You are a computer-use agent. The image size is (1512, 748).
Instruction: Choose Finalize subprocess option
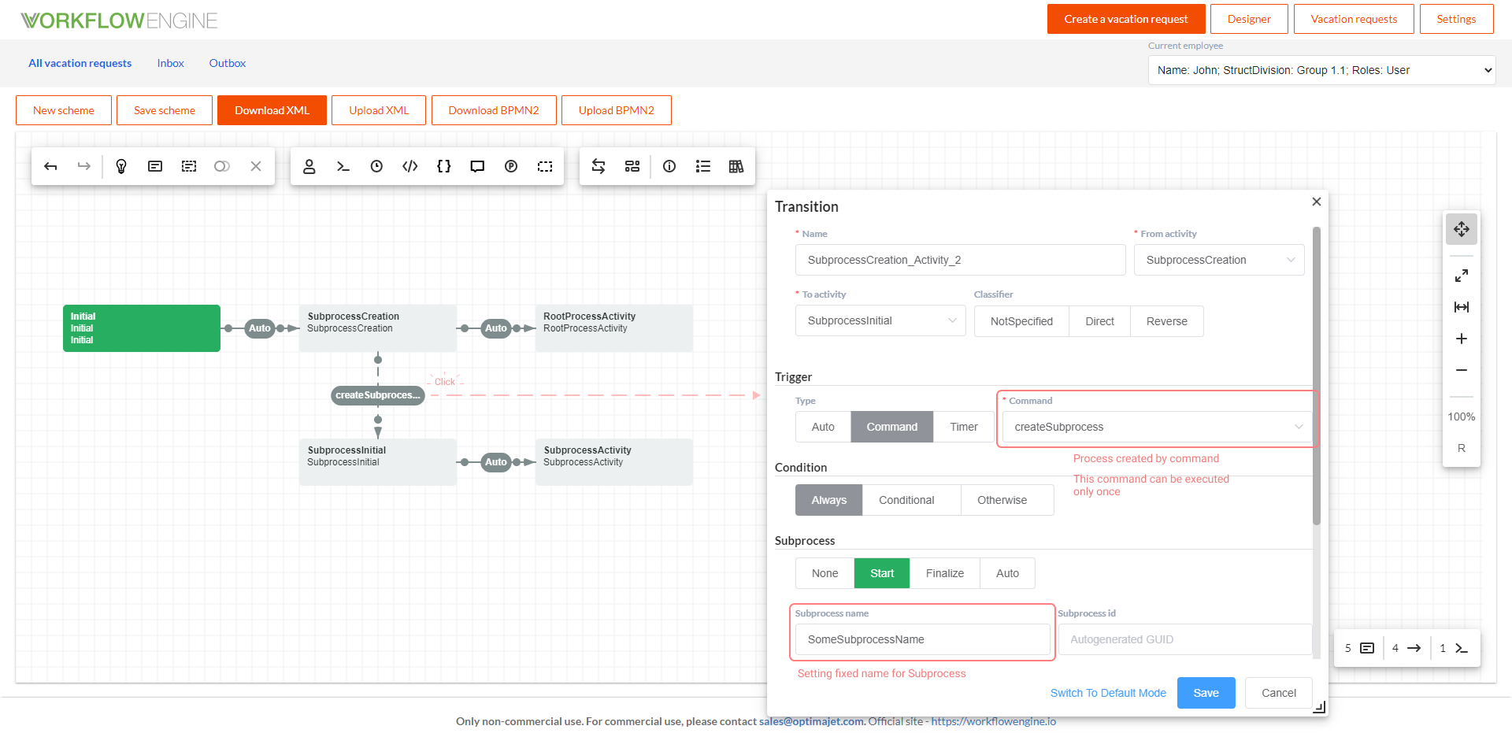click(x=944, y=573)
